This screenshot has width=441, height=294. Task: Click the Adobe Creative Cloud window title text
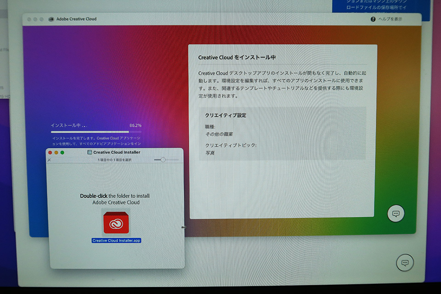pyautogui.click(x=76, y=19)
